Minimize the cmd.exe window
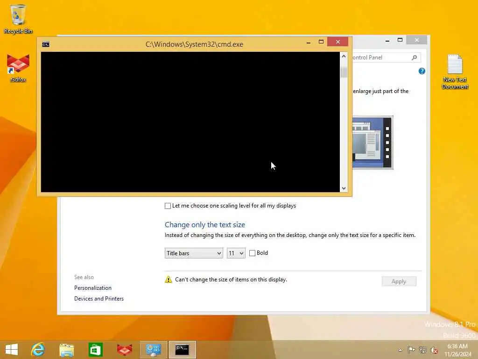Screen dimensions: 478x359 click(x=309, y=42)
